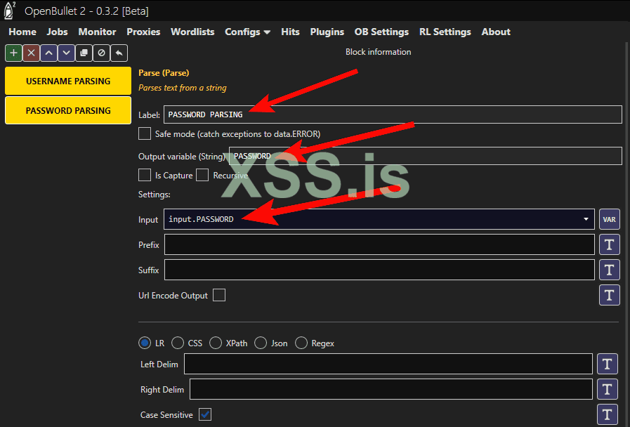The height and width of the screenshot is (427, 630).
Task: Open the Monitor menu
Action: [97, 32]
